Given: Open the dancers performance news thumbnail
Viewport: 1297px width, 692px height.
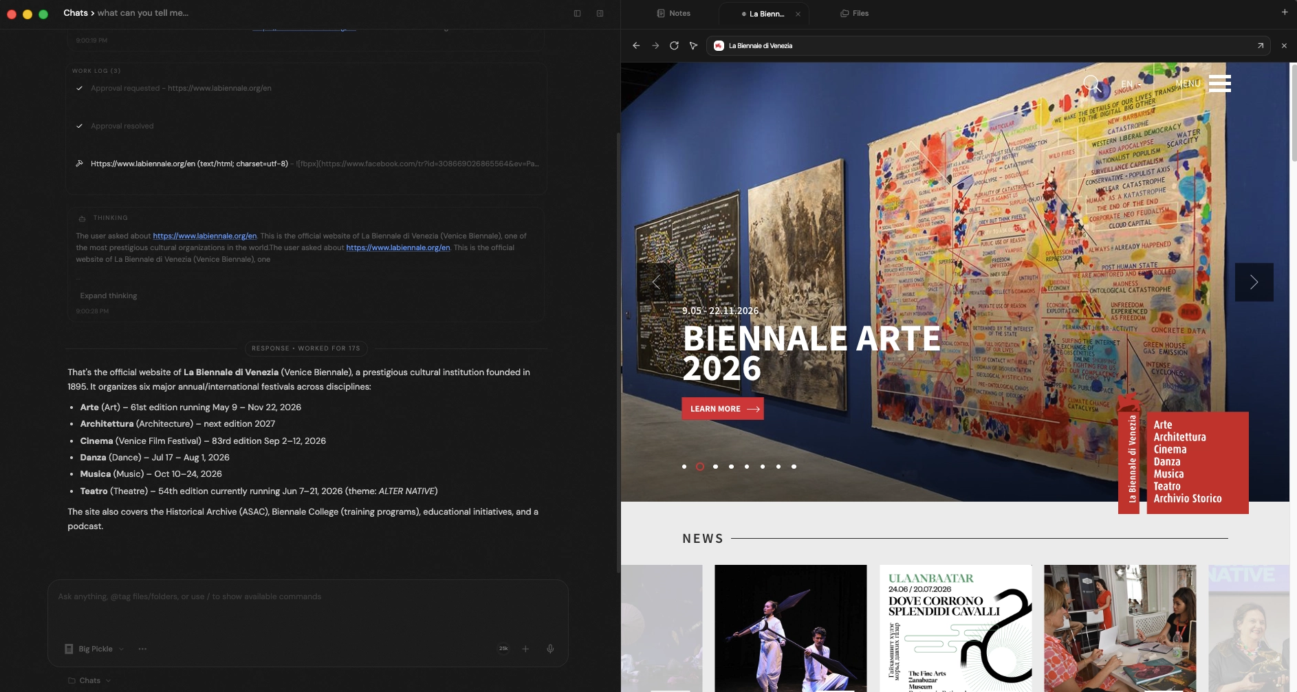Looking at the screenshot, I should pyautogui.click(x=791, y=628).
